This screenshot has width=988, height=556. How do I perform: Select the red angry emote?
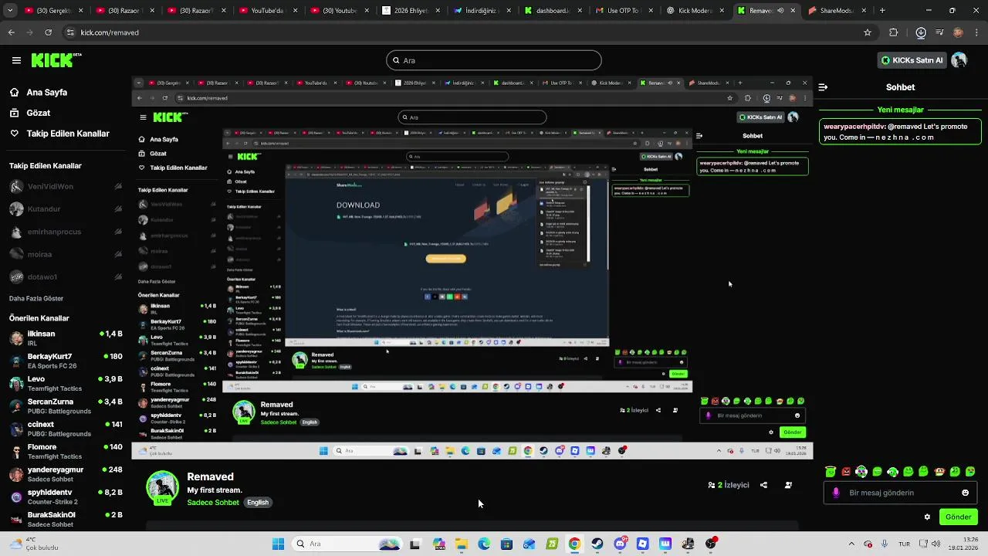pos(846,471)
